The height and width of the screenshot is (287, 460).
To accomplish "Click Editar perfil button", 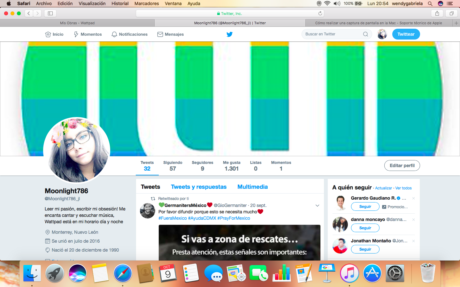I will coord(402,166).
